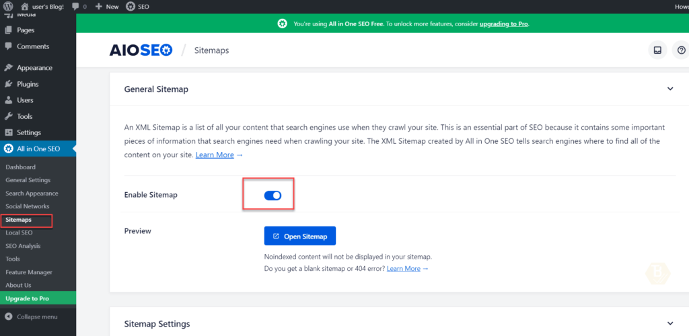Click the Users person icon

point(8,100)
